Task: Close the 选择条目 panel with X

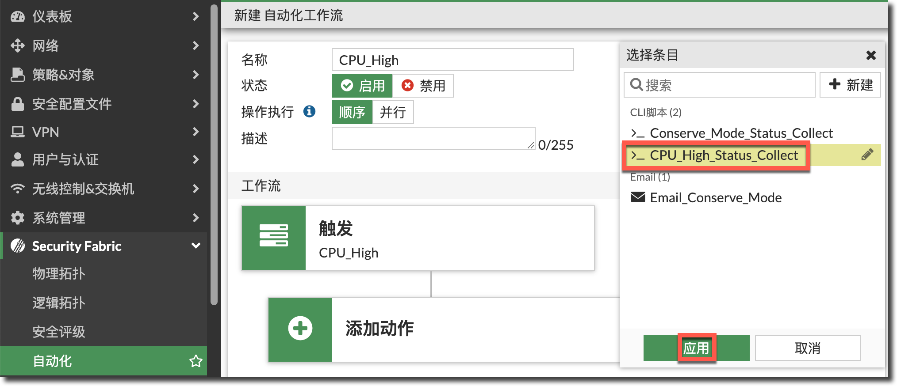Action: click(870, 55)
